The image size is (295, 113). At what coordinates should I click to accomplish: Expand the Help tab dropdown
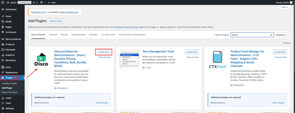pos(284,7)
